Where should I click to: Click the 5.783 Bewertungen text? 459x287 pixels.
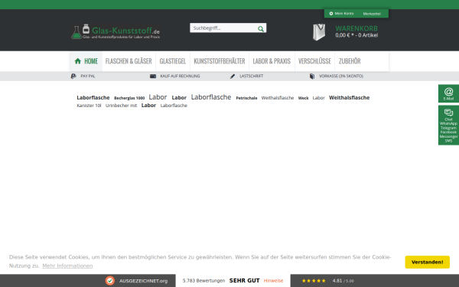(x=203, y=281)
